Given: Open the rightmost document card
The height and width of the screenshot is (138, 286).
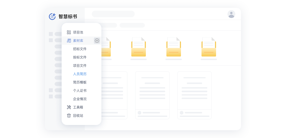Looking at the screenshot, I should point(194,95).
